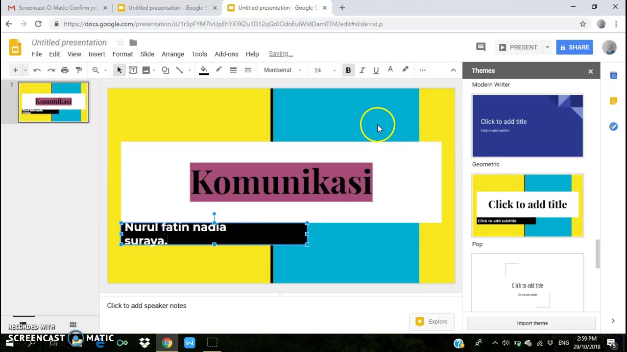Toggle bold formatting

(348, 70)
